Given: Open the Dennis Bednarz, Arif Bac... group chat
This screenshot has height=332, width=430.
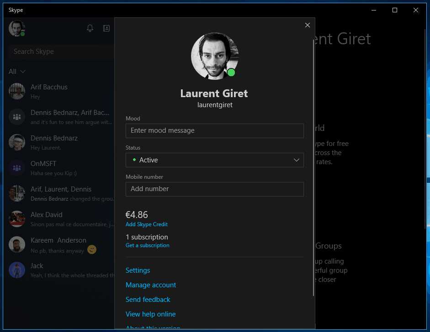Looking at the screenshot, I should click(58, 117).
